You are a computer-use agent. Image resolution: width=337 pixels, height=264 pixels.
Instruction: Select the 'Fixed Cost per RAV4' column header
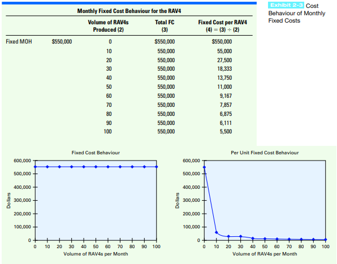pyautogui.click(x=222, y=23)
